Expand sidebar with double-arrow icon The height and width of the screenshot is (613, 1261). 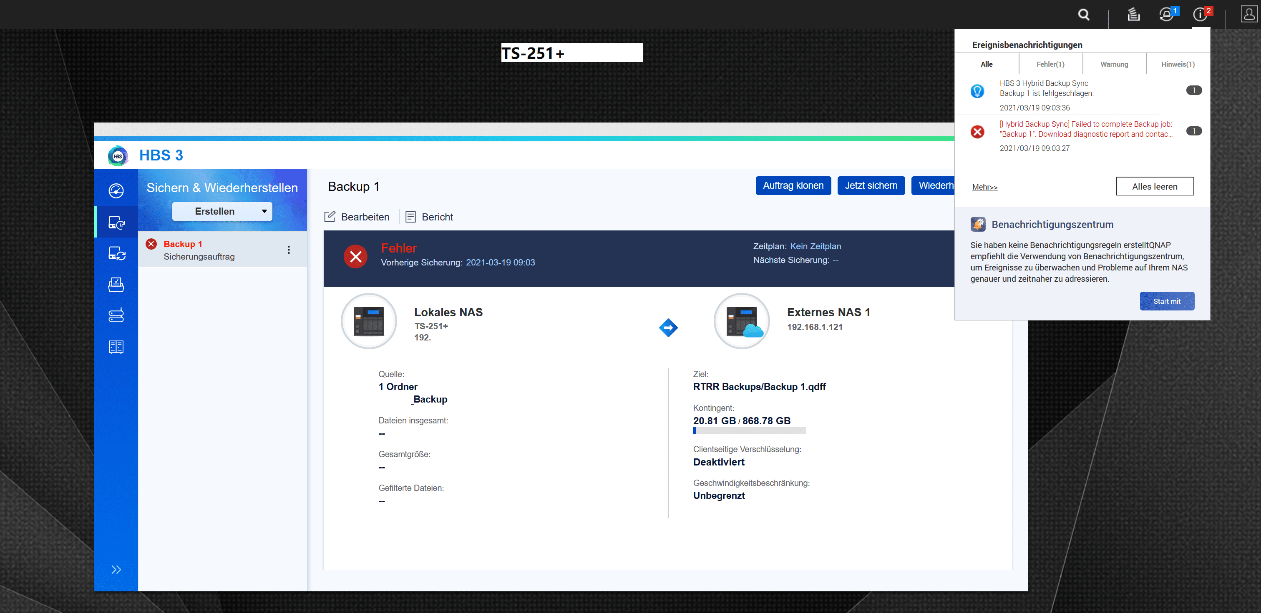pos(116,570)
